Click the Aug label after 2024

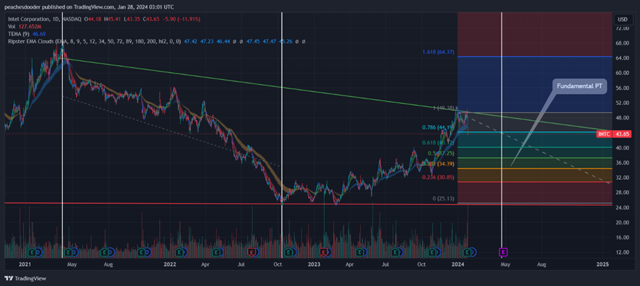pyautogui.click(x=542, y=264)
